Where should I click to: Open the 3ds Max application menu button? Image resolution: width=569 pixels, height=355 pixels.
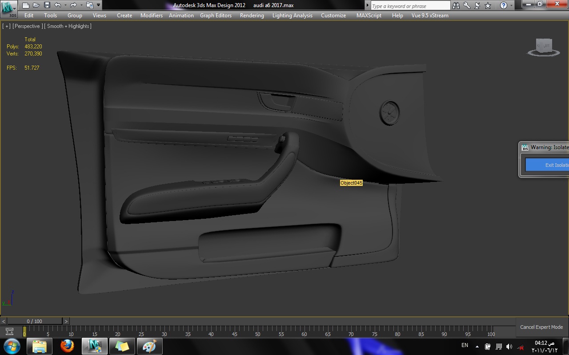coord(9,9)
